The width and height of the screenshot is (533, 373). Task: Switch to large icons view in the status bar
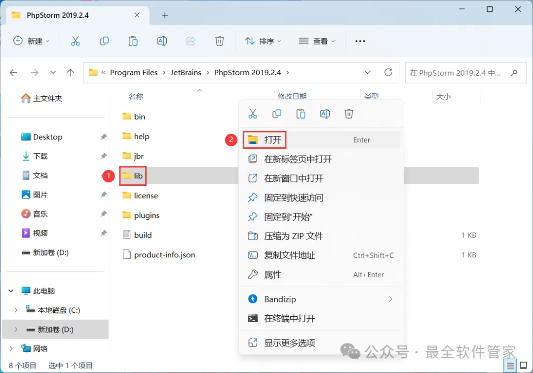pyautogui.click(x=524, y=366)
